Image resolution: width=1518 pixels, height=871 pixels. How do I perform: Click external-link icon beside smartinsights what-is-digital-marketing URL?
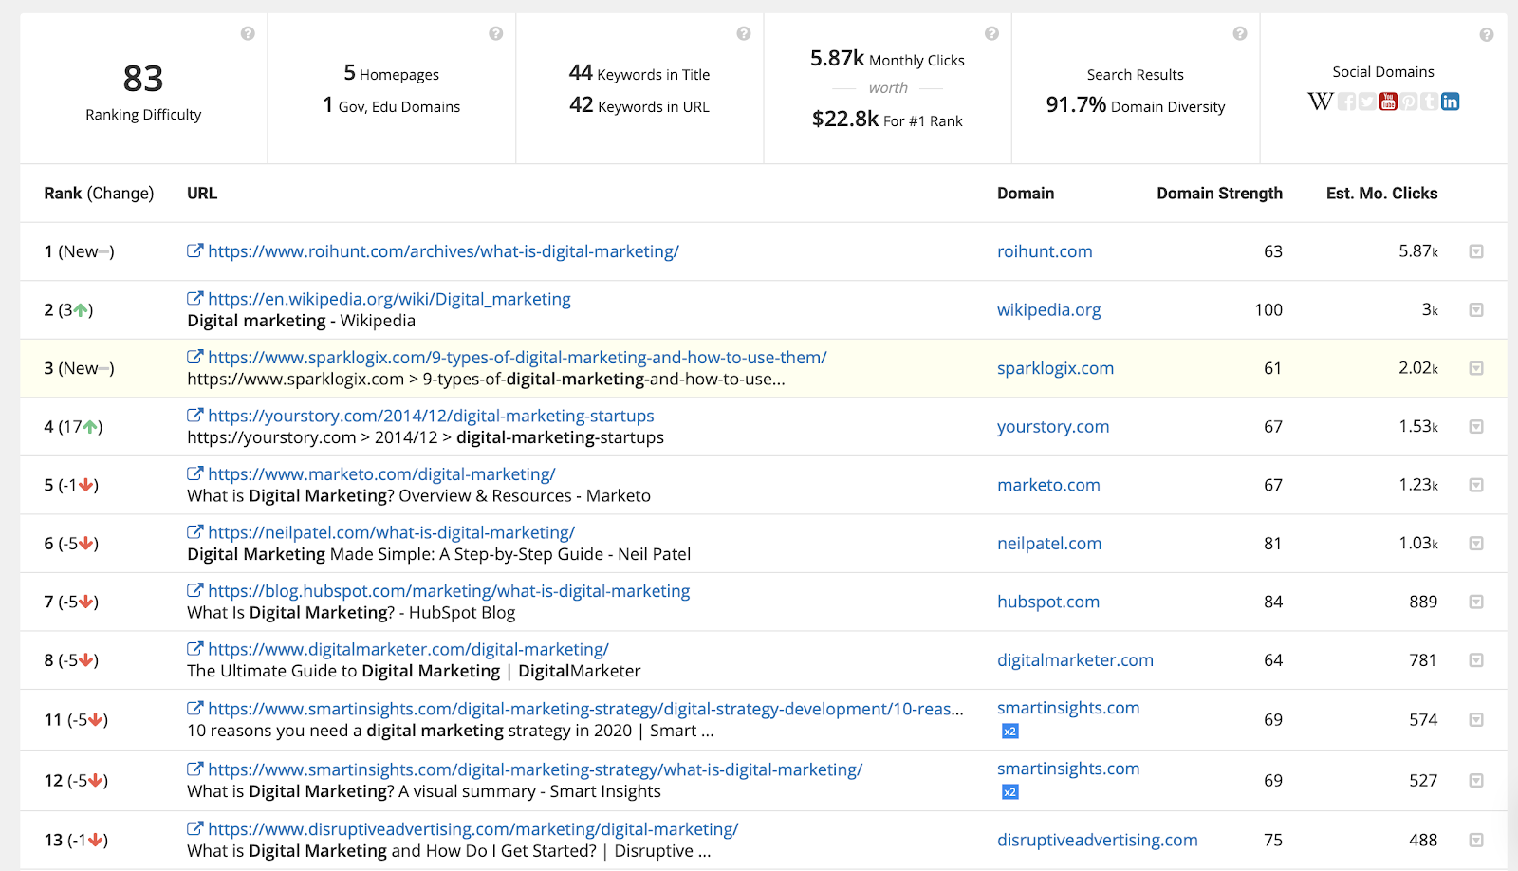pyautogui.click(x=195, y=769)
